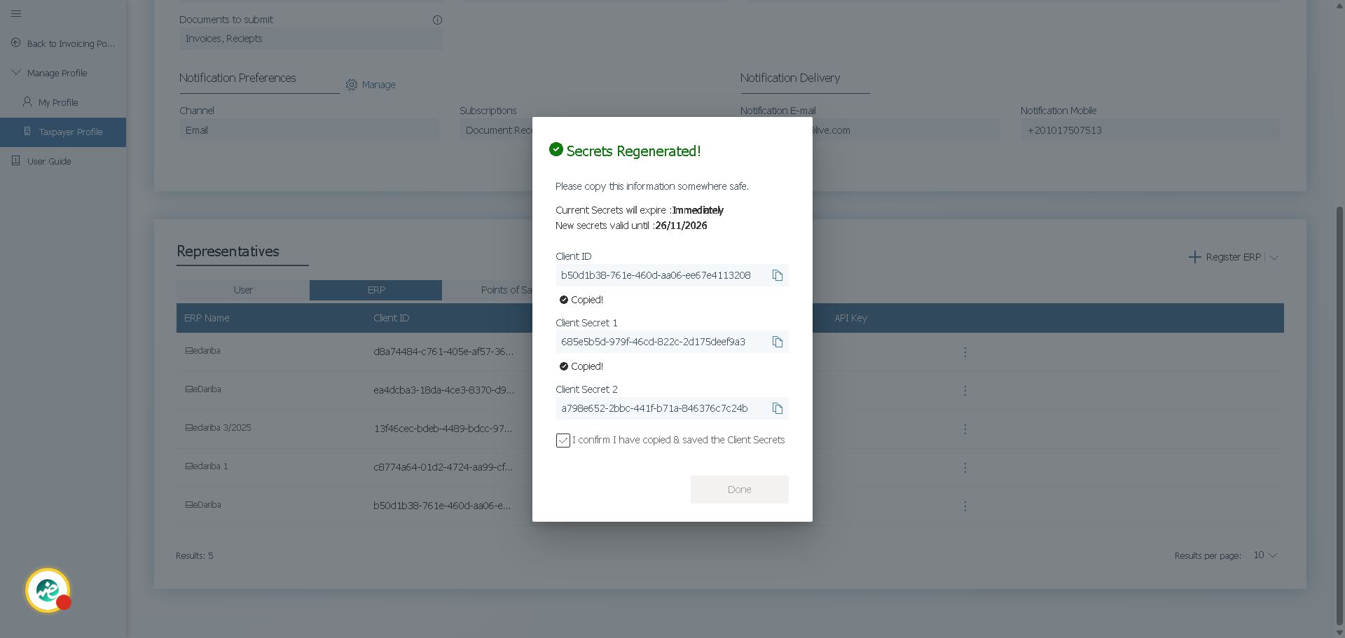Open actions menu for edariba 1 row

coord(965,467)
